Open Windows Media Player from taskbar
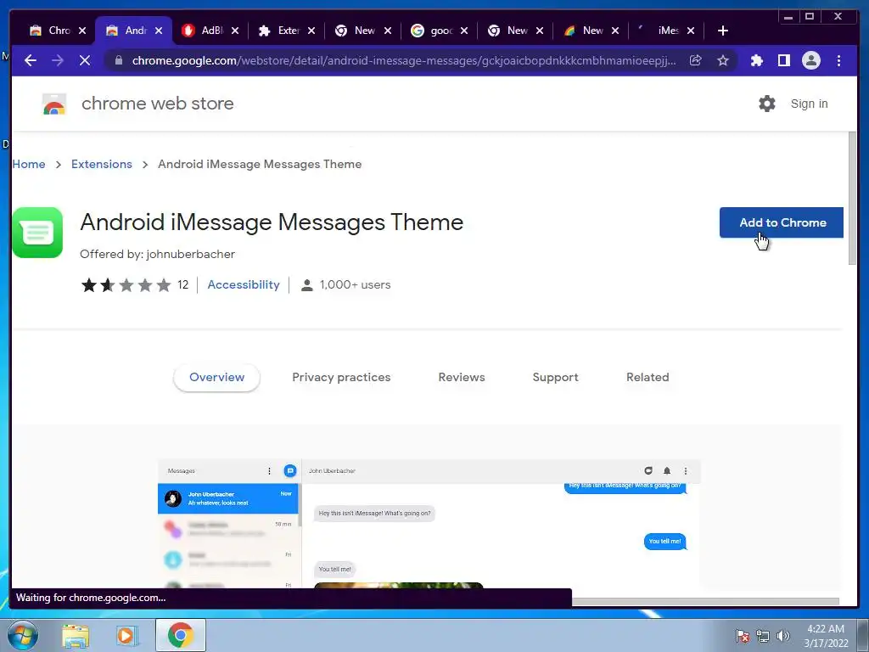The height and width of the screenshot is (652, 869). click(127, 635)
